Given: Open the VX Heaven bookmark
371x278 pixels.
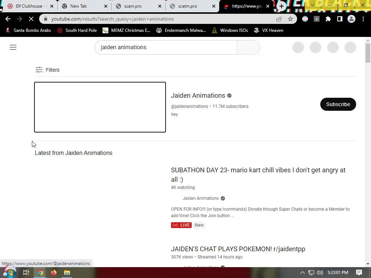Looking at the screenshot, I should click(268, 30).
